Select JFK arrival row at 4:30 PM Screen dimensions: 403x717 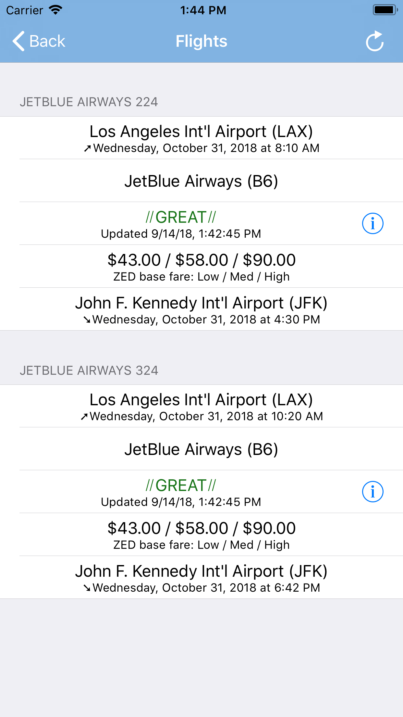pos(201,309)
